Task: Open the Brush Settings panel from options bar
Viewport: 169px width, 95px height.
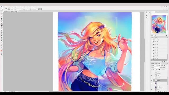Action: tap(9, 9)
